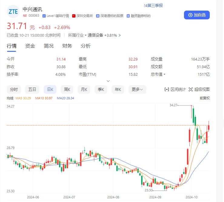Click 融 badge icon before 融资融券标的
Viewport: 224px width, 202px height.
128,16
